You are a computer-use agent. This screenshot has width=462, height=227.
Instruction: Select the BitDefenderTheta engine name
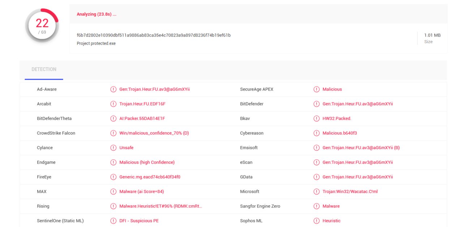(x=54, y=118)
